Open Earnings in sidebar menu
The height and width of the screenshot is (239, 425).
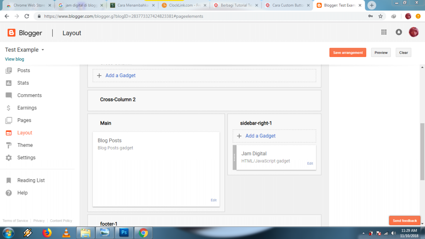[x=27, y=108]
